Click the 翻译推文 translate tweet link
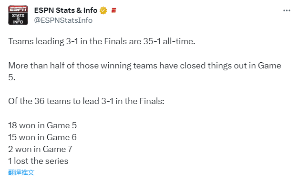The image size is (298, 181). pyautogui.click(x=21, y=172)
